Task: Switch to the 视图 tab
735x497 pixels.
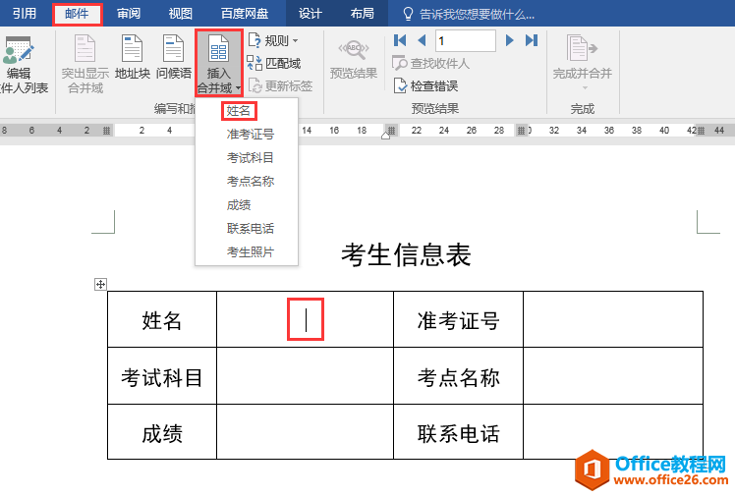Action: [x=181, y=14]
